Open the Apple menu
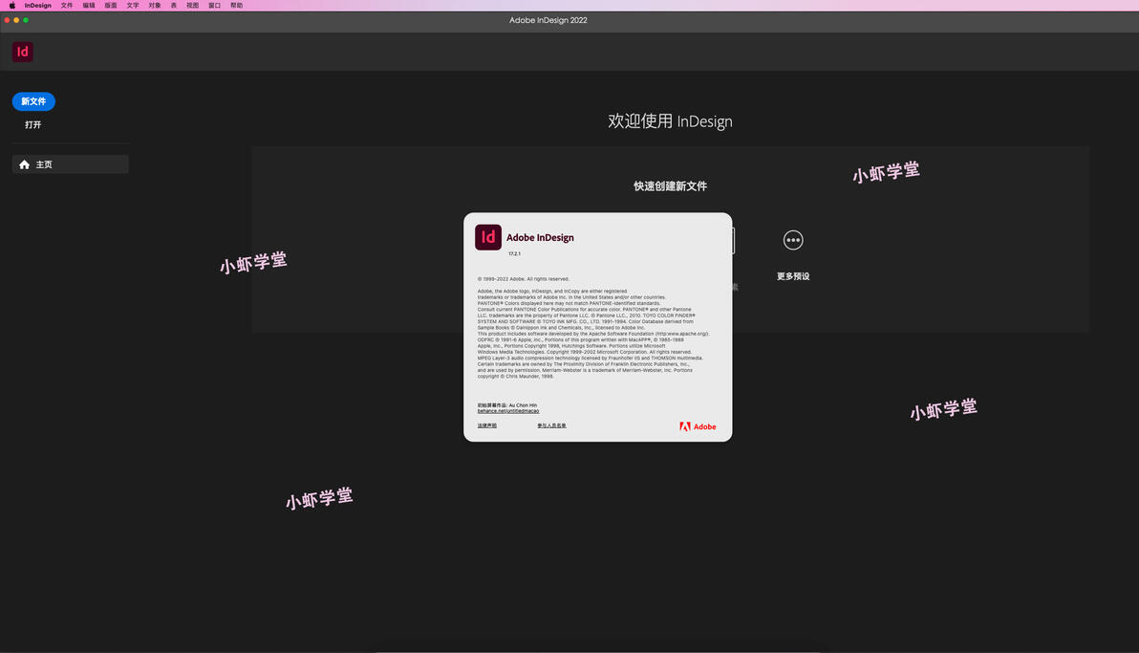1139x653 pixels. pos(11,5)
